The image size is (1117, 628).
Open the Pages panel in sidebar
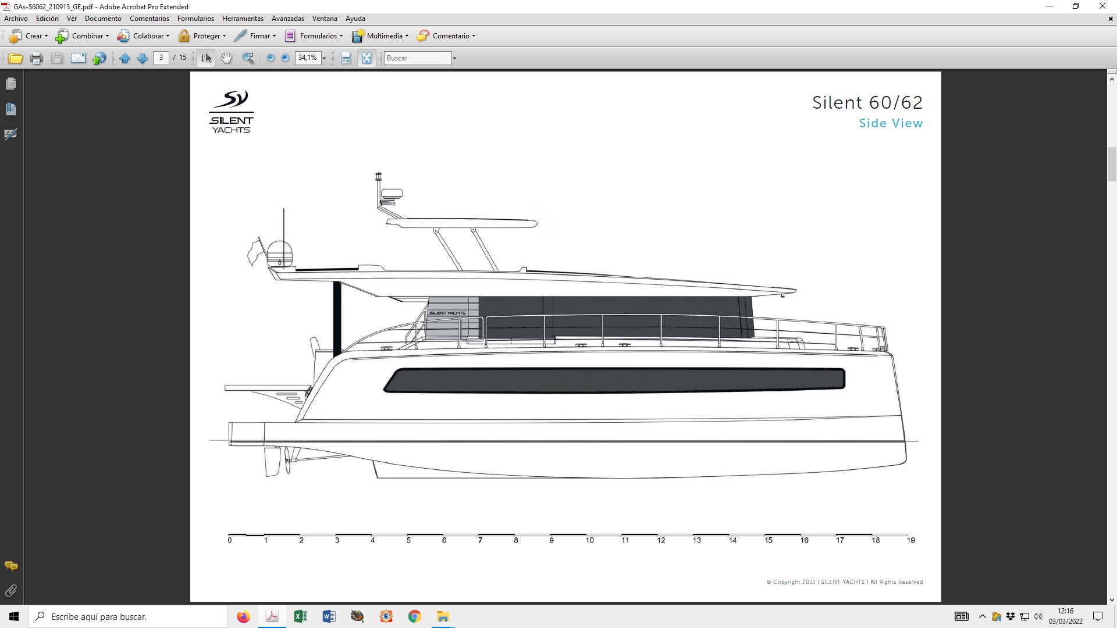point(11,84)
